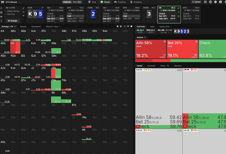Select Bet 30% in turn SB panel
226x154 pixels.
[111, 19]
